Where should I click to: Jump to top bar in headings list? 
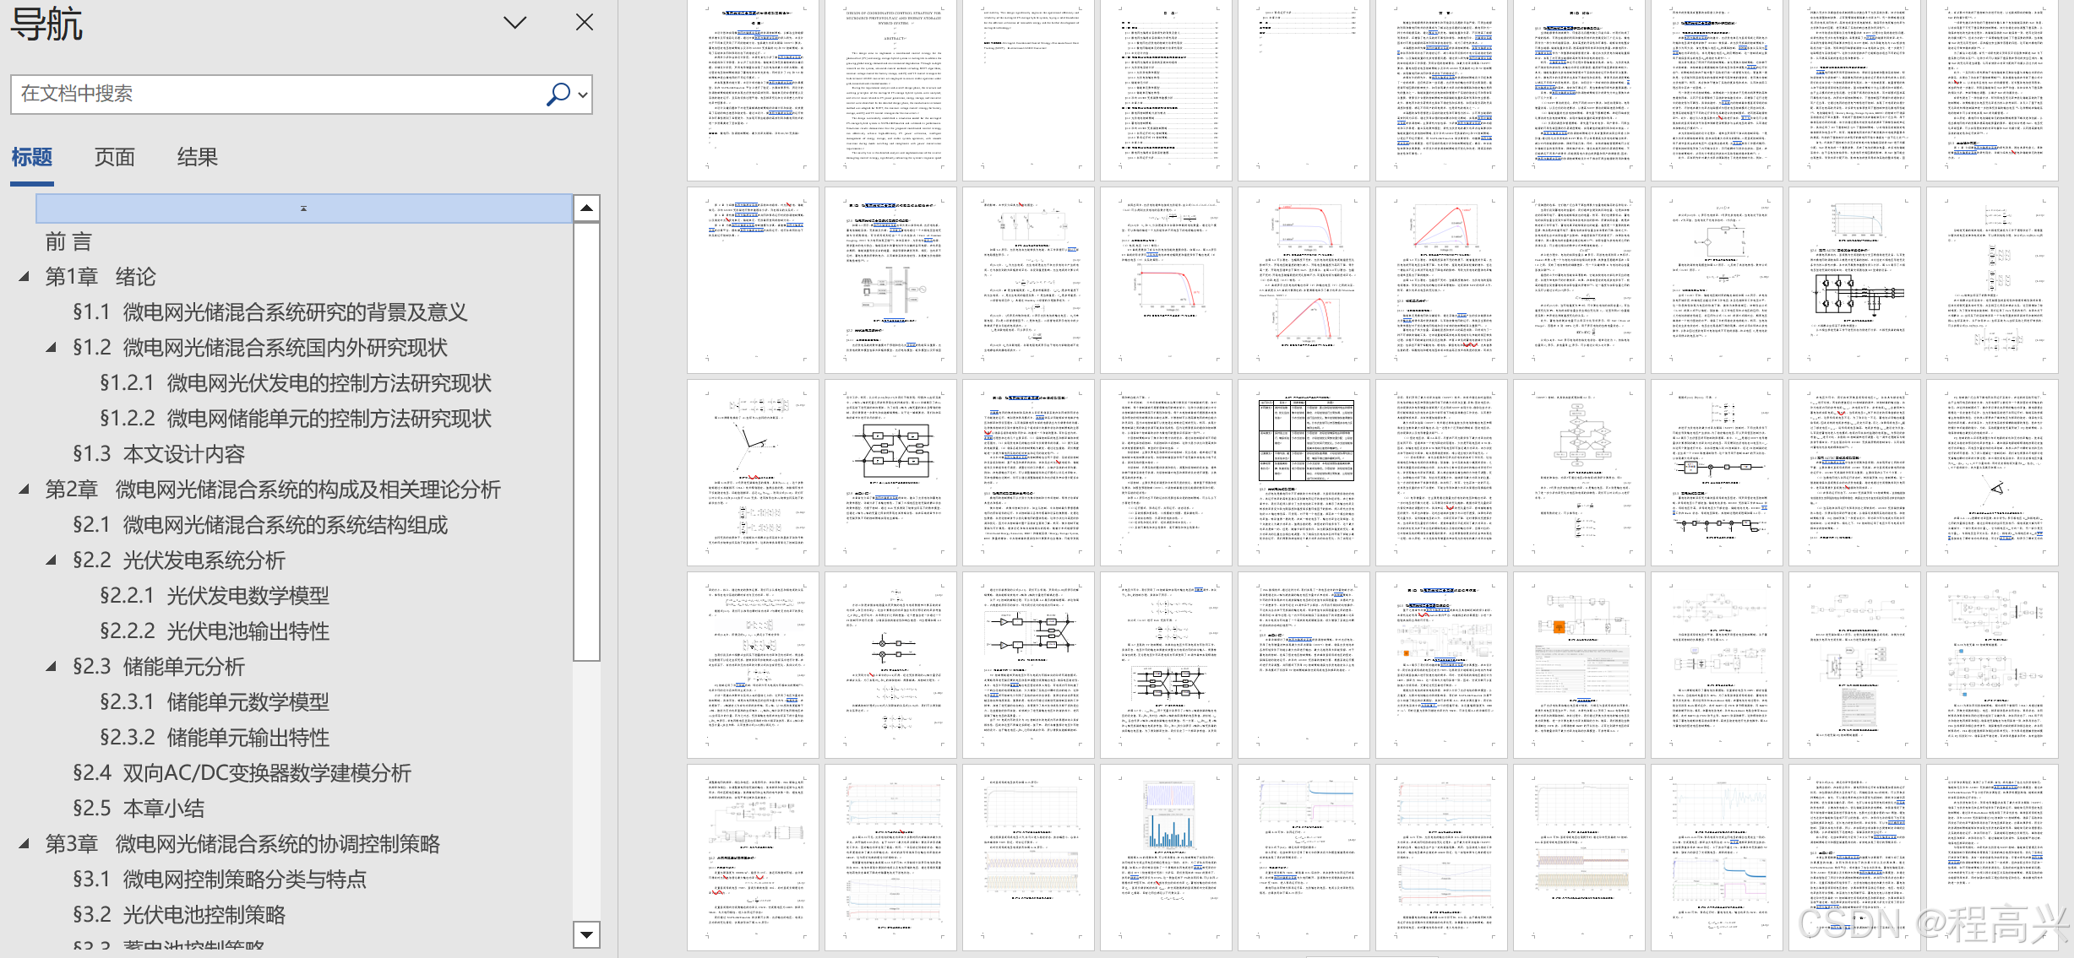[x=303, y=208]
